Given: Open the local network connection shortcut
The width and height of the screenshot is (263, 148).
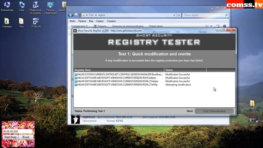Looking at the screenshot, I should coord(36,7).
